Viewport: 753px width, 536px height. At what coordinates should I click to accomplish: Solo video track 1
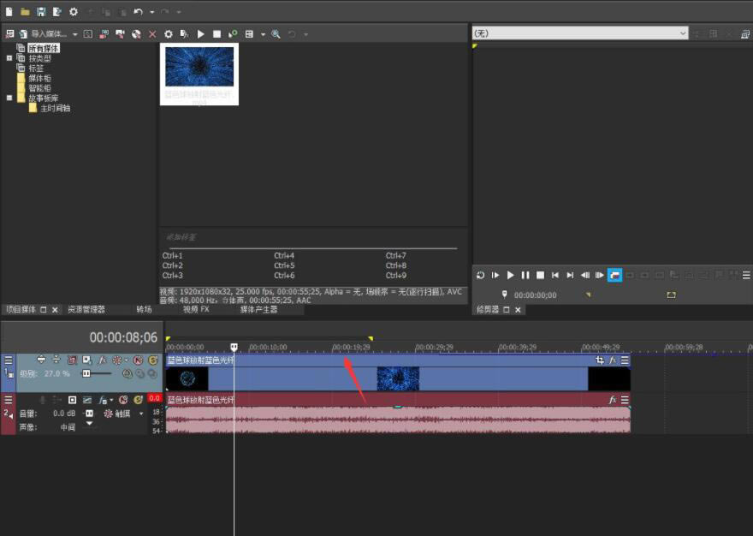[151, 359]
